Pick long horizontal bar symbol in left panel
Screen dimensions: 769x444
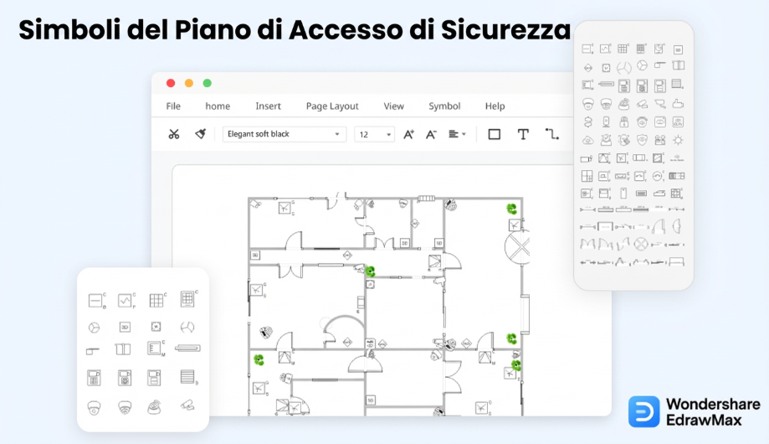click(187, 348)
